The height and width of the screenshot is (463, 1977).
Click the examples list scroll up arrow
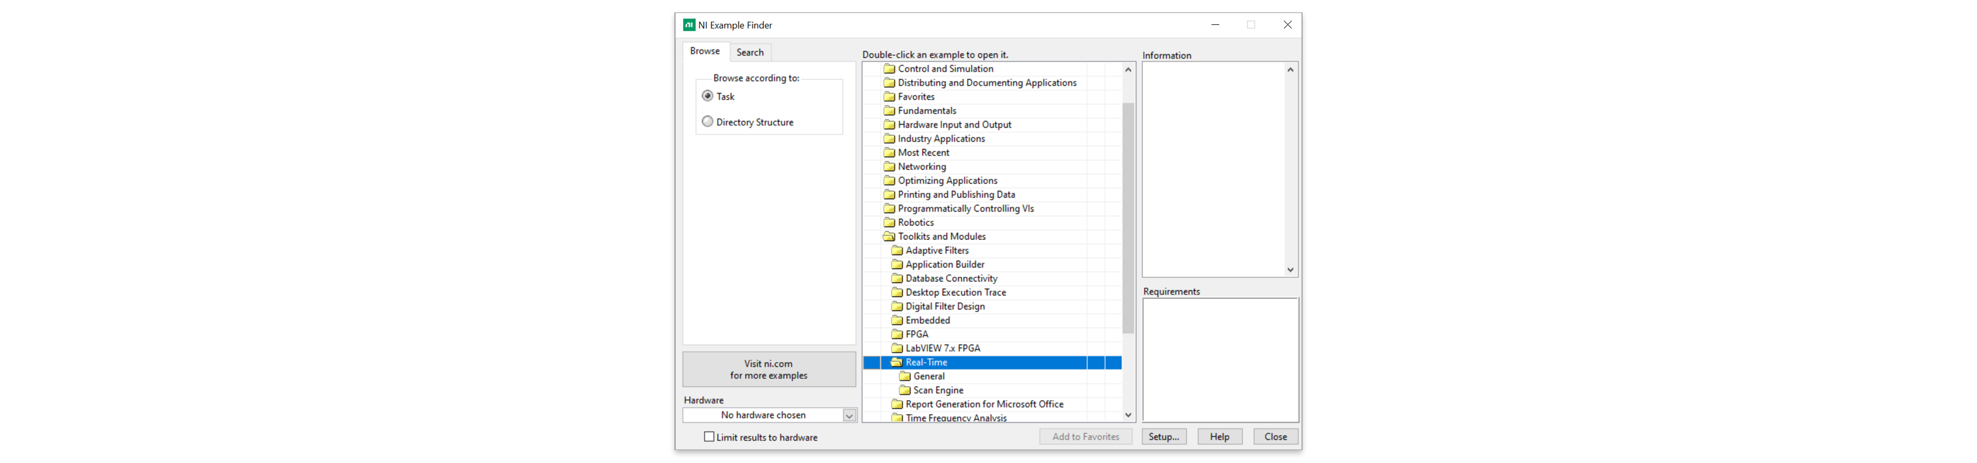(x=1128, y=70)
